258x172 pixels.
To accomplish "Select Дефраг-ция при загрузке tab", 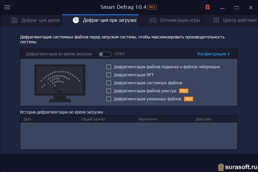I will 100,20.
